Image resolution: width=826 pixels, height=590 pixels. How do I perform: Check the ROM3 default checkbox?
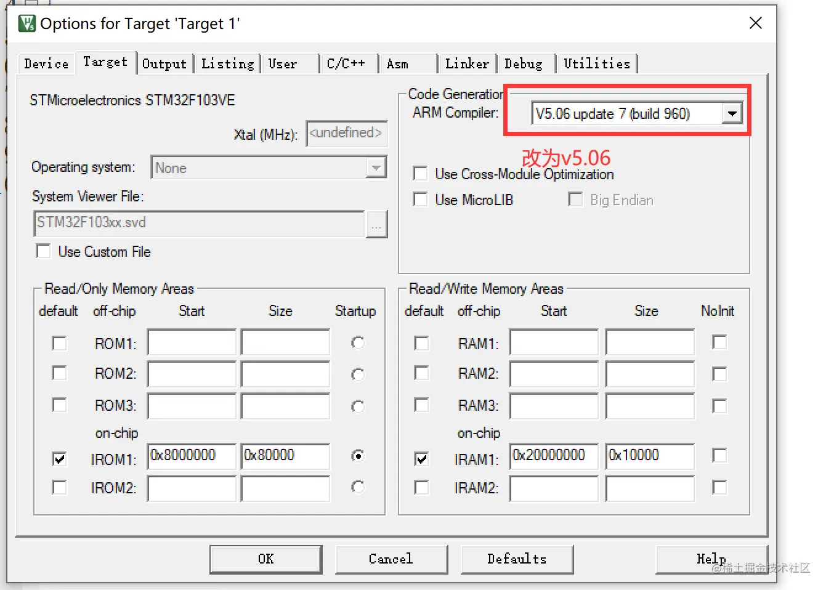pyautogui.click(x=59, y=405)
